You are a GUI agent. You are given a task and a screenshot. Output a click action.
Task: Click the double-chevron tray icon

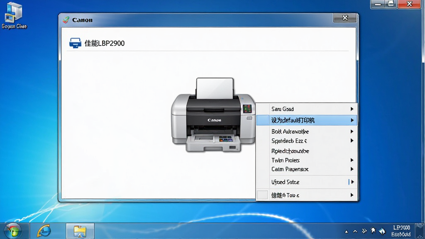tap(364, 231)
